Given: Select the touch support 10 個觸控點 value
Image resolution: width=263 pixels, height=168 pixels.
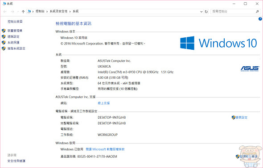Looking at the screenshot, I should point(118,89).
